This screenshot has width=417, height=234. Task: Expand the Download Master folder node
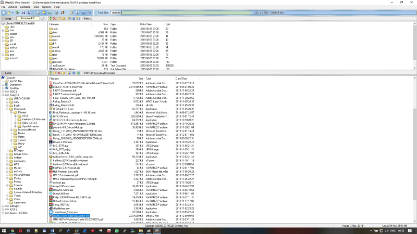coord(11,129)
